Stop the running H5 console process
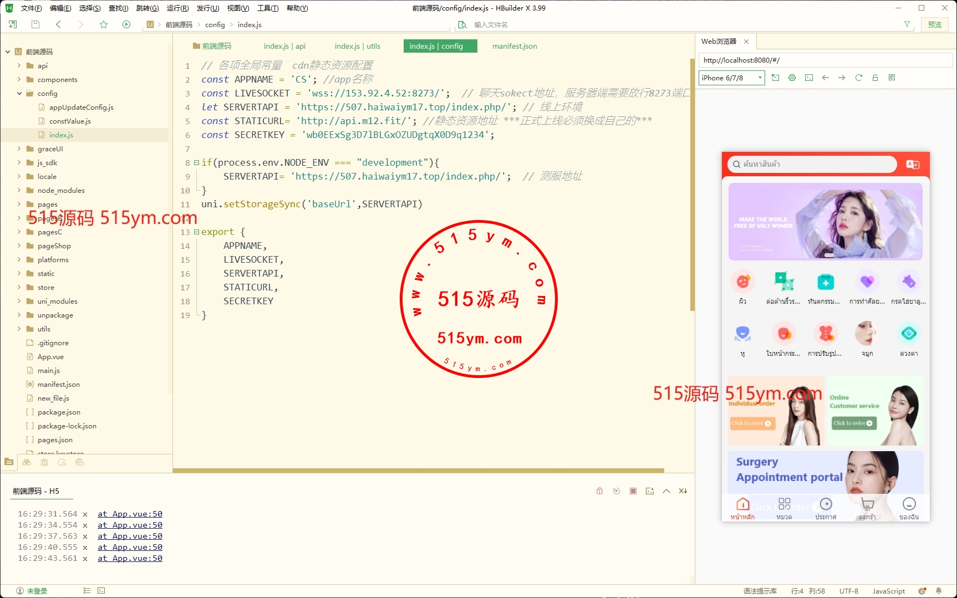 point(633,491)
